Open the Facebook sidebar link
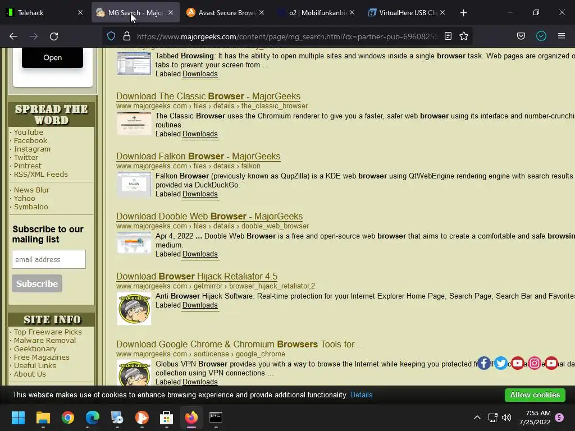 [x=30, y=140]
